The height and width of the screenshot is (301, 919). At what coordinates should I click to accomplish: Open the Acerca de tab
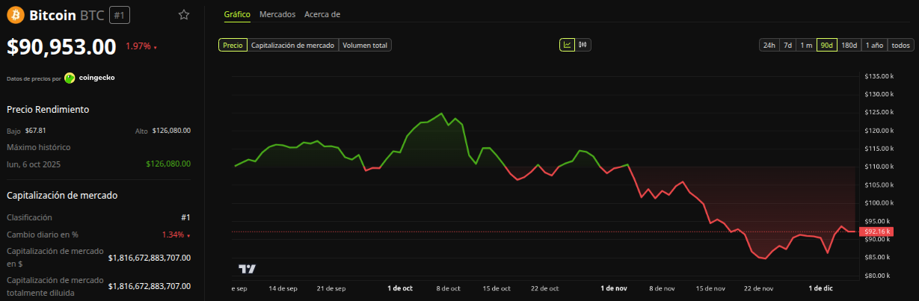tap(322, 14)
